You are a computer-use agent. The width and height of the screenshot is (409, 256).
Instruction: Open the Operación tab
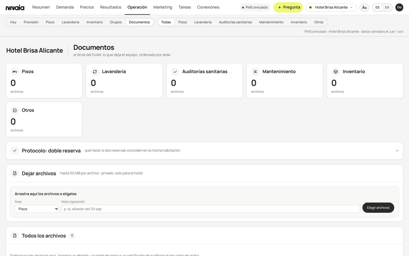click(137, 7)
